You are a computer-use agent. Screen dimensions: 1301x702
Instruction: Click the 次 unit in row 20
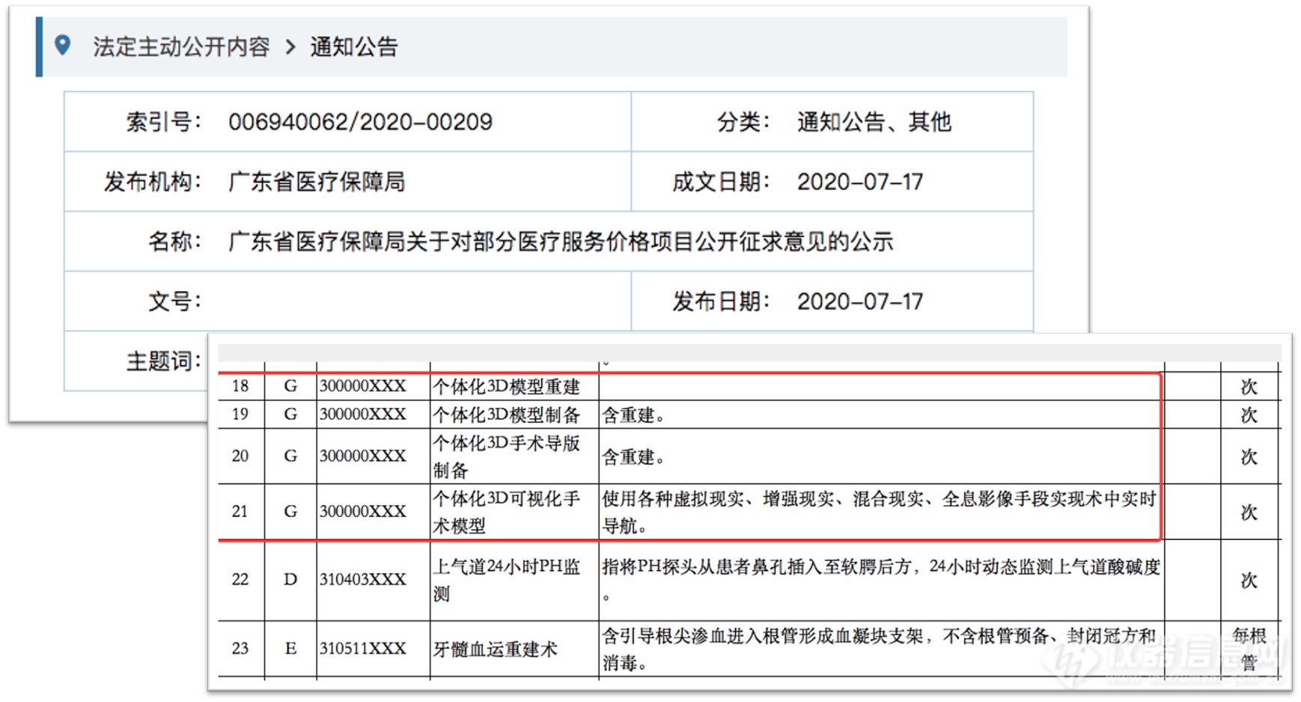click(x=1249, y=457)
